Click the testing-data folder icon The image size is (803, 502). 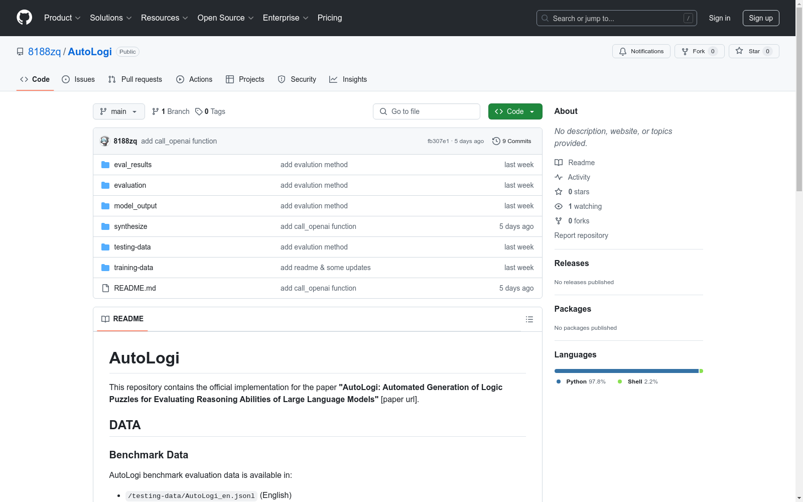pyautogui.click(x=105, y=247)
